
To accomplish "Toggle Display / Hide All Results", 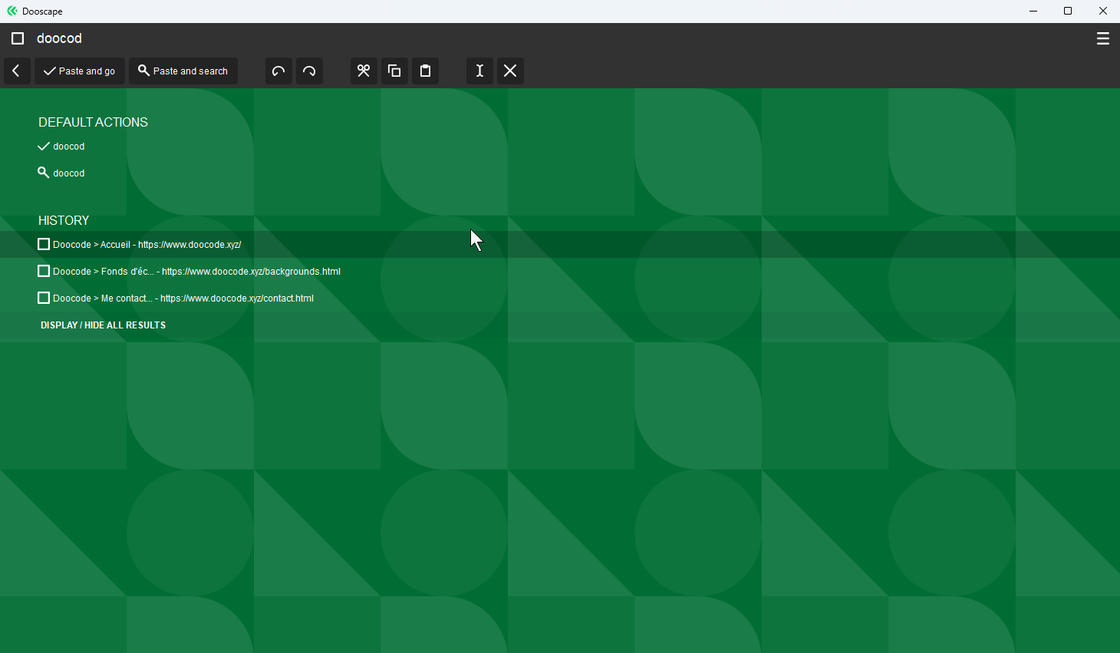I will point(103,325).
